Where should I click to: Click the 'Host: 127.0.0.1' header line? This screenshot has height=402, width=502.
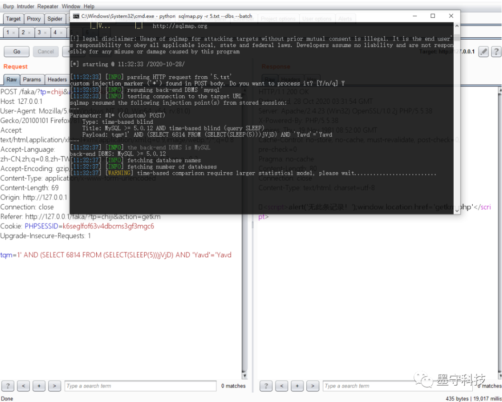(21, 101)
